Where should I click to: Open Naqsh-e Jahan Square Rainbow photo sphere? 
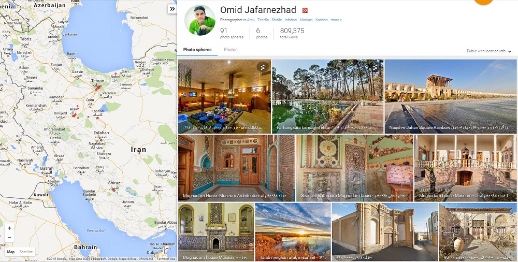pos(451,96)
